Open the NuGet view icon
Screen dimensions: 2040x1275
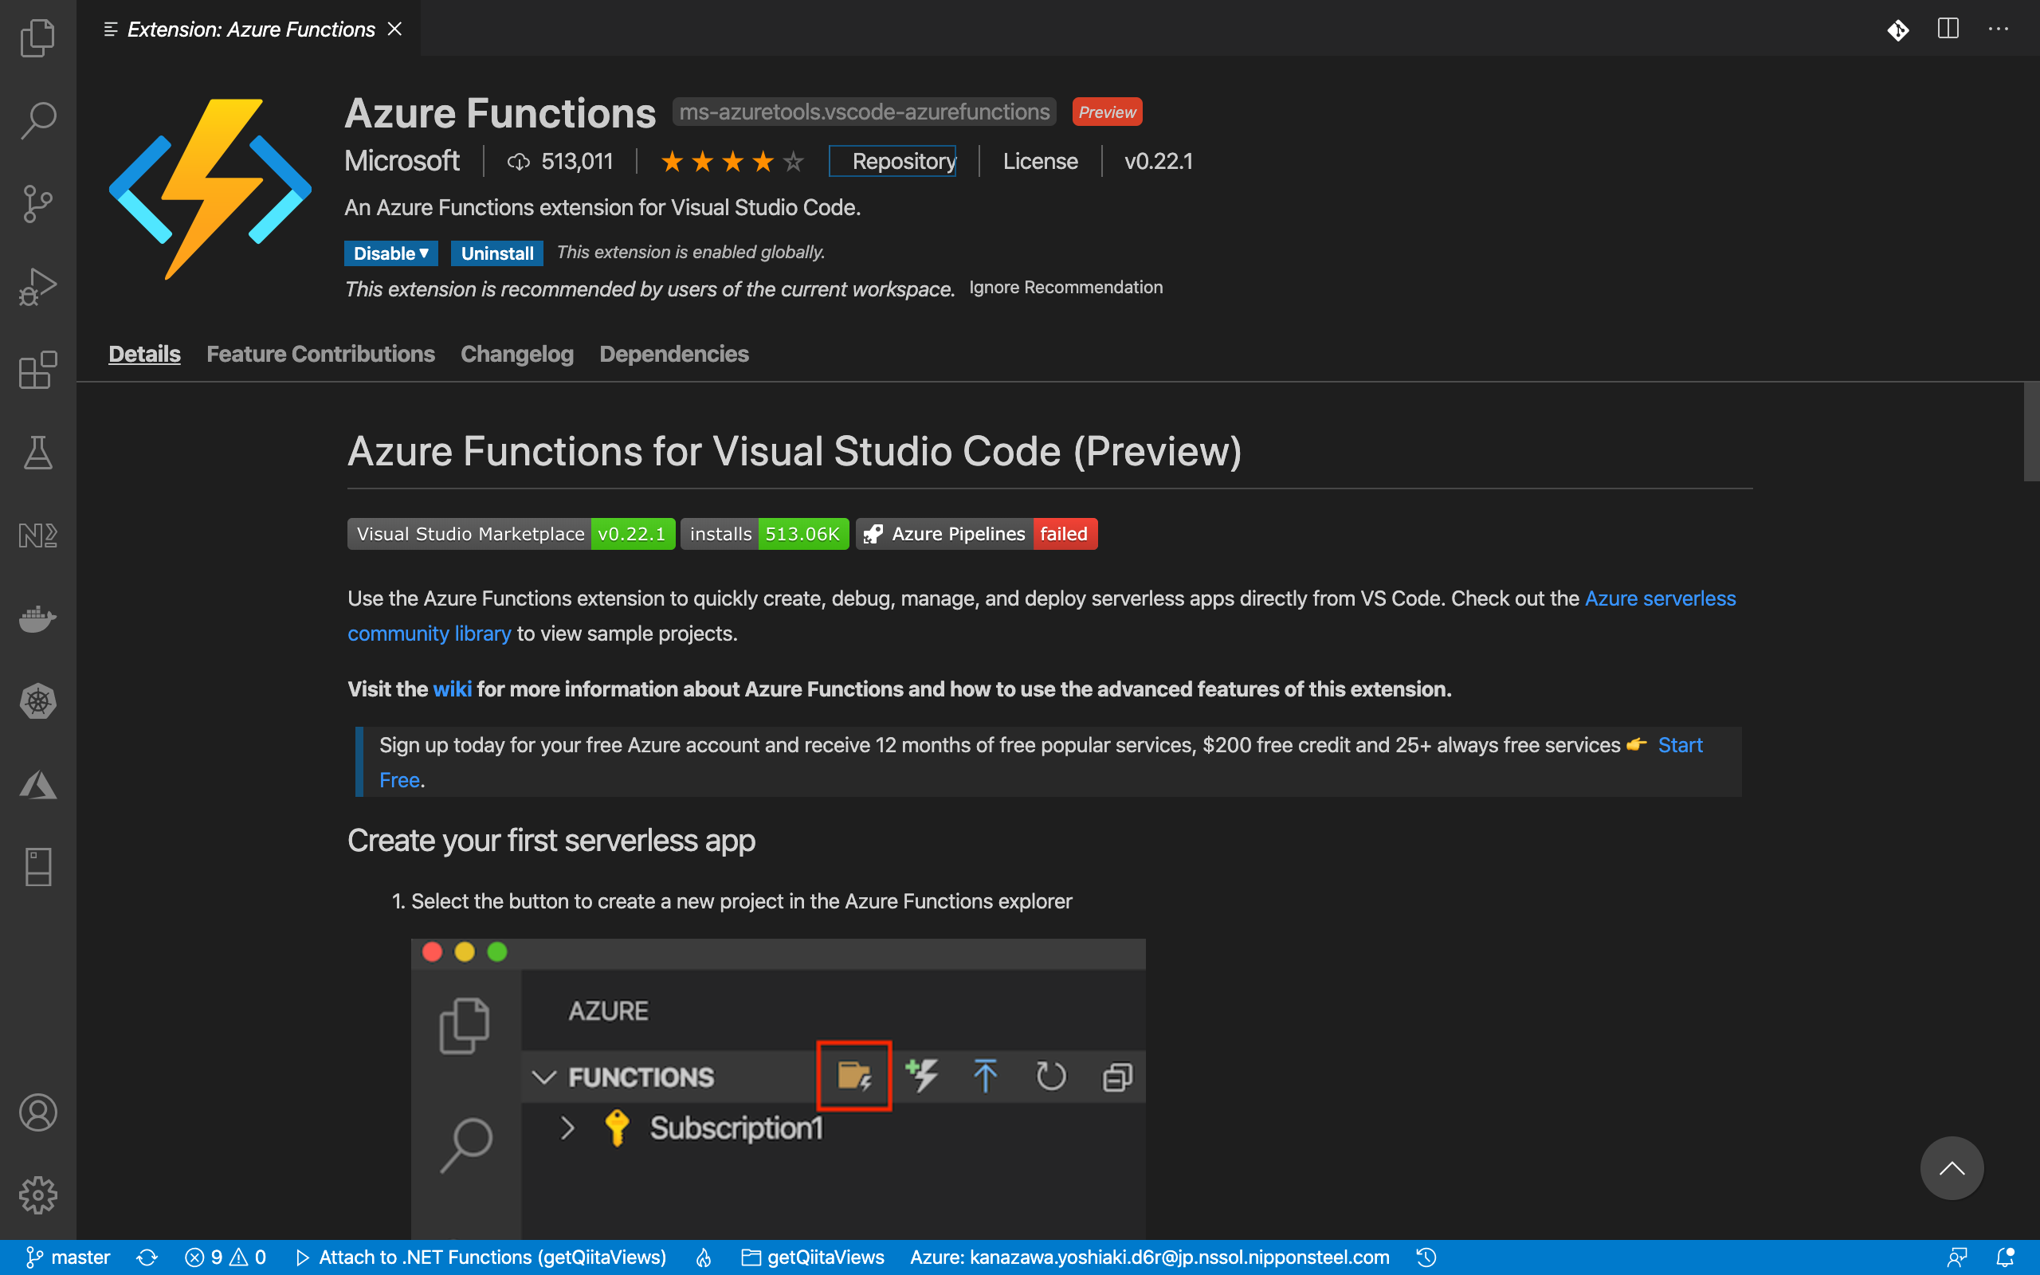38,535
